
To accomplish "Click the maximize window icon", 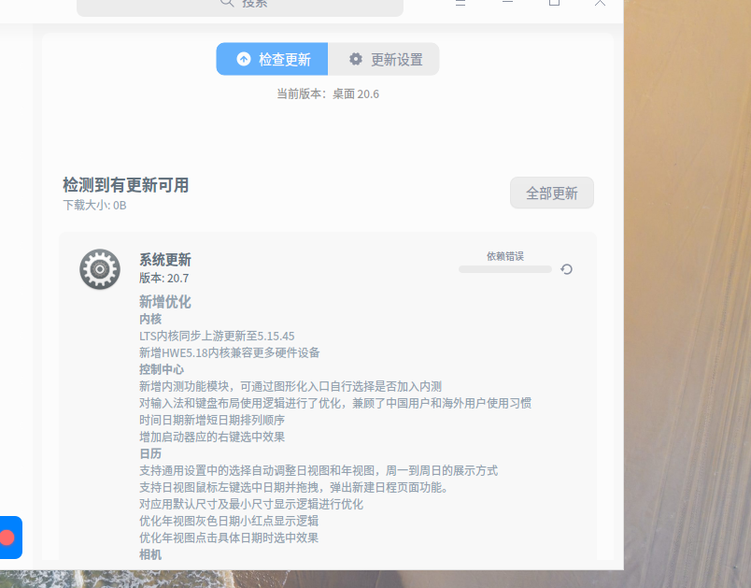I will pyautogui.click(x=553, y=4).
